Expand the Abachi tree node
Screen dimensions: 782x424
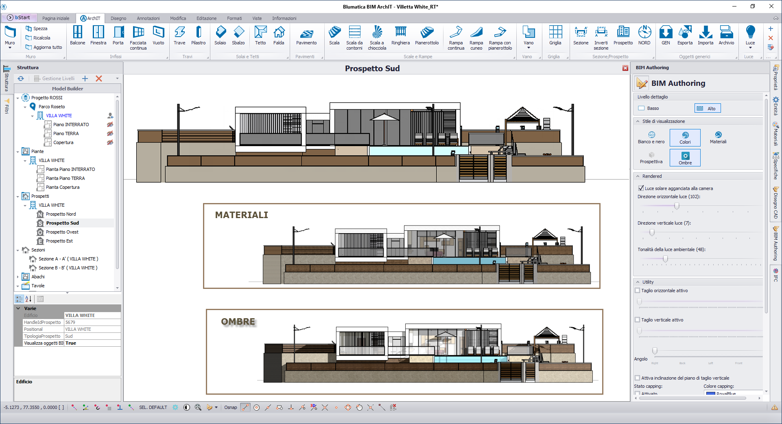(17, 277)
